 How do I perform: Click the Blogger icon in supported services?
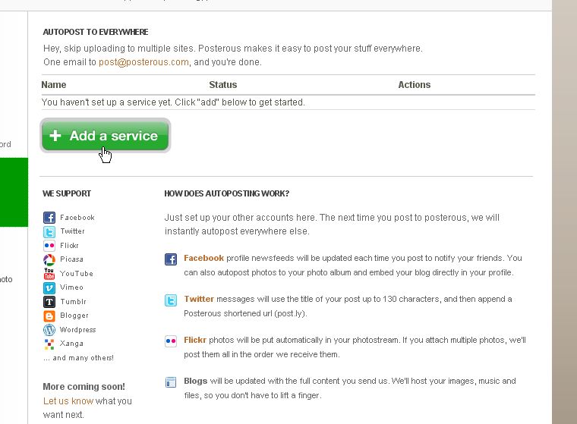[x=49, y=316]
